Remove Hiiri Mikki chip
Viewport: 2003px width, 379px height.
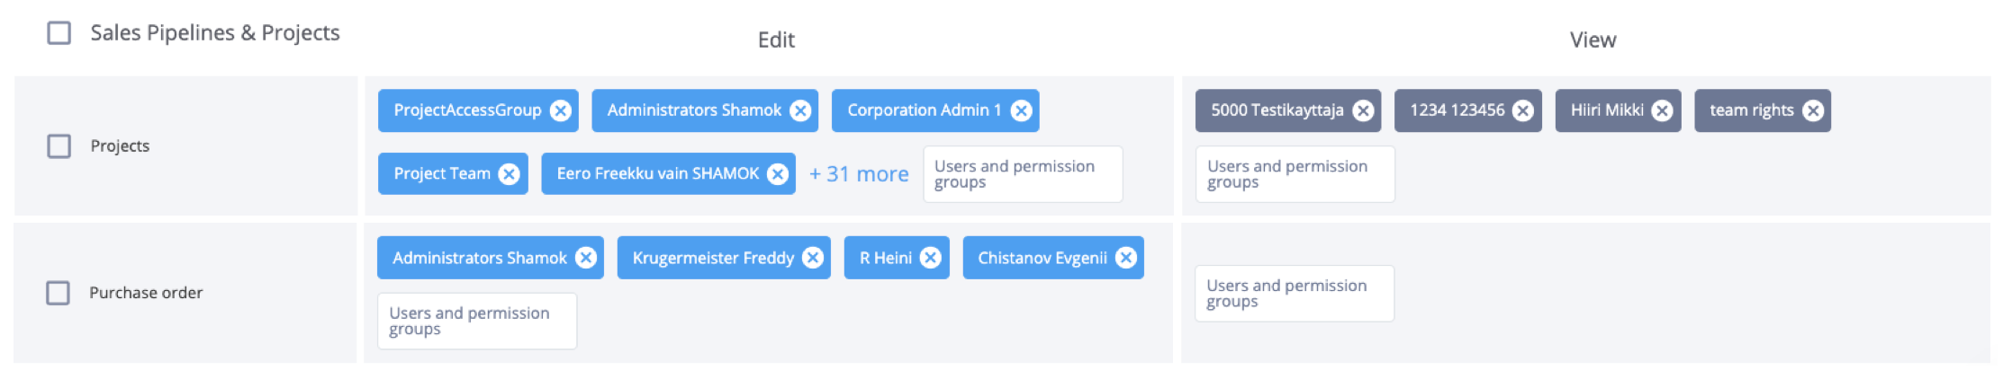coord(1663,110)
